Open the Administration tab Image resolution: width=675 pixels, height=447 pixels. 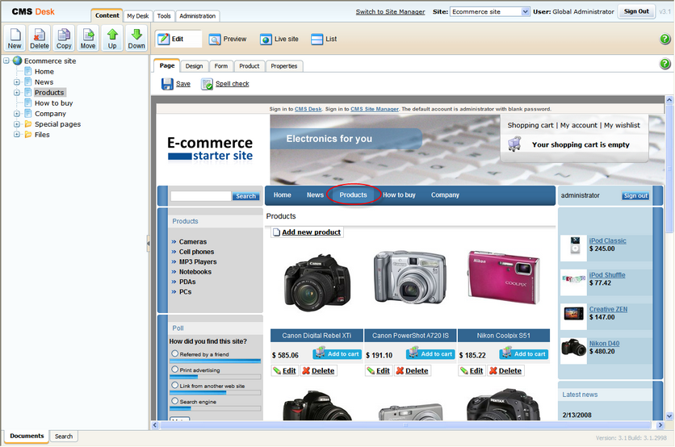click(x=198, y=16)
